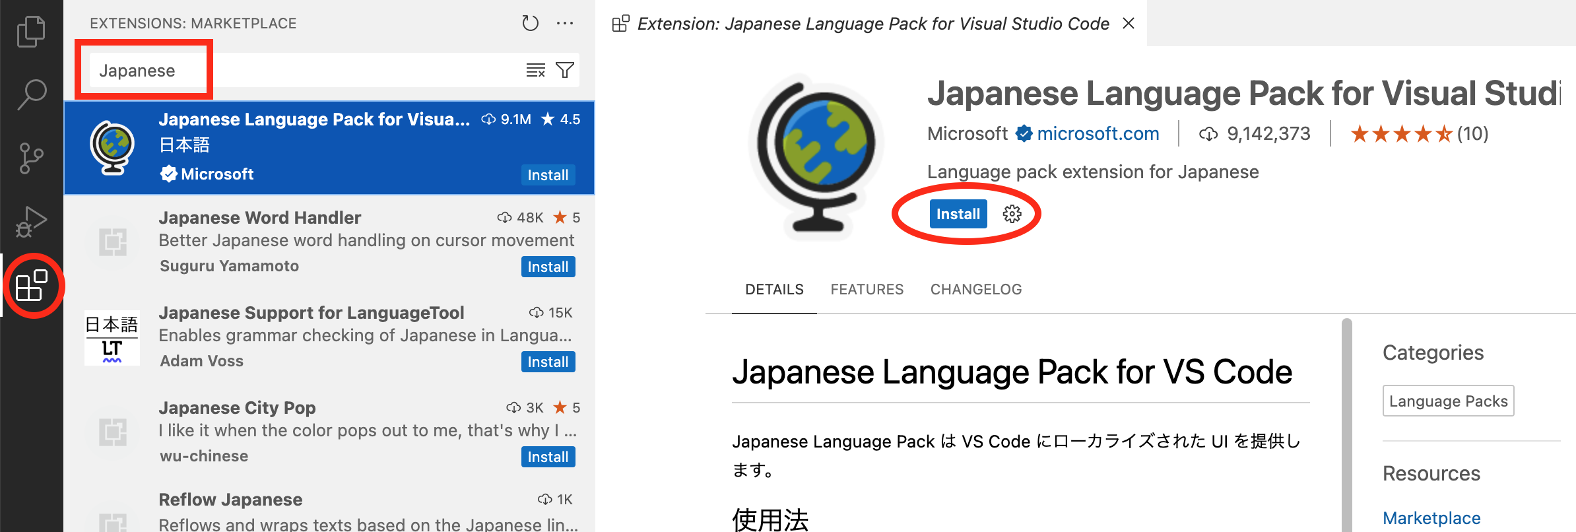Click the wu-chinese publisher name
The width and height of the screenshot is (1576, 532).
[204, 456]
